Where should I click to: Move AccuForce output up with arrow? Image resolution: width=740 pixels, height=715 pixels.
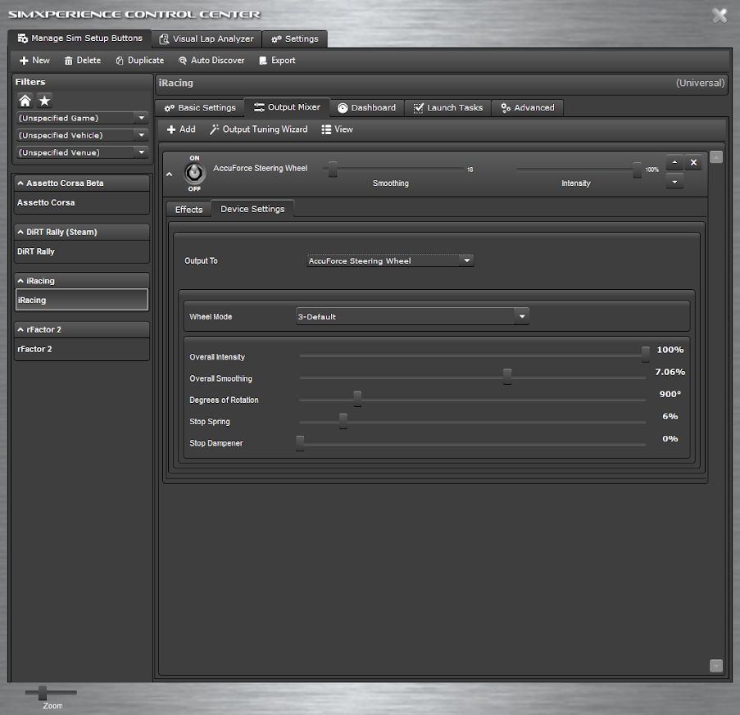point(675,163)
